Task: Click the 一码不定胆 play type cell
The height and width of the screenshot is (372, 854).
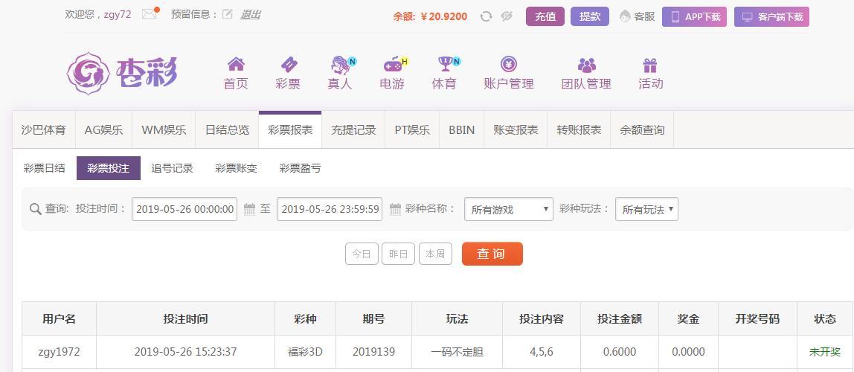Action: pos(457,352)
